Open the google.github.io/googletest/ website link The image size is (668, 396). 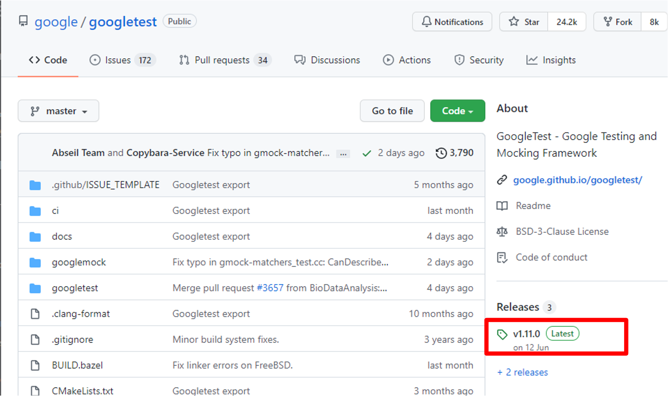[x=578, y=180]
